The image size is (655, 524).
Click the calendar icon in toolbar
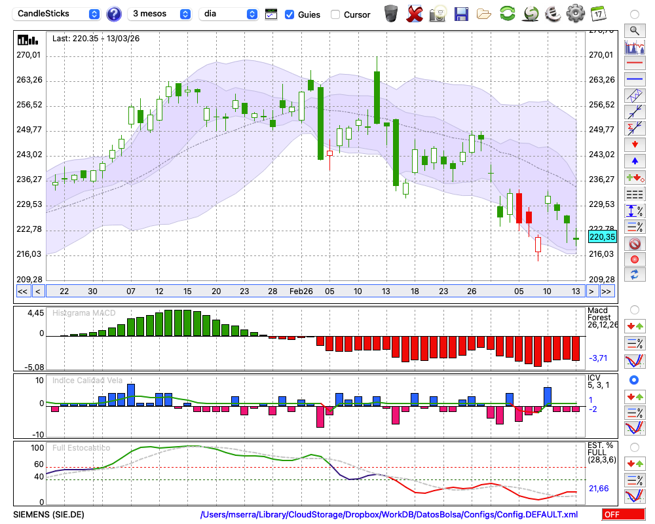click(597, 13)
